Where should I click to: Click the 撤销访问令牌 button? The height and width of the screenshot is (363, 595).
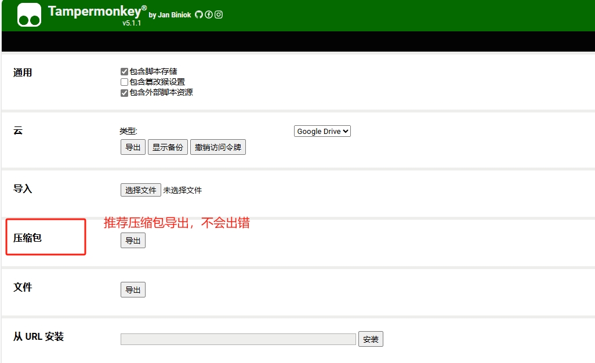click(217, 147)
